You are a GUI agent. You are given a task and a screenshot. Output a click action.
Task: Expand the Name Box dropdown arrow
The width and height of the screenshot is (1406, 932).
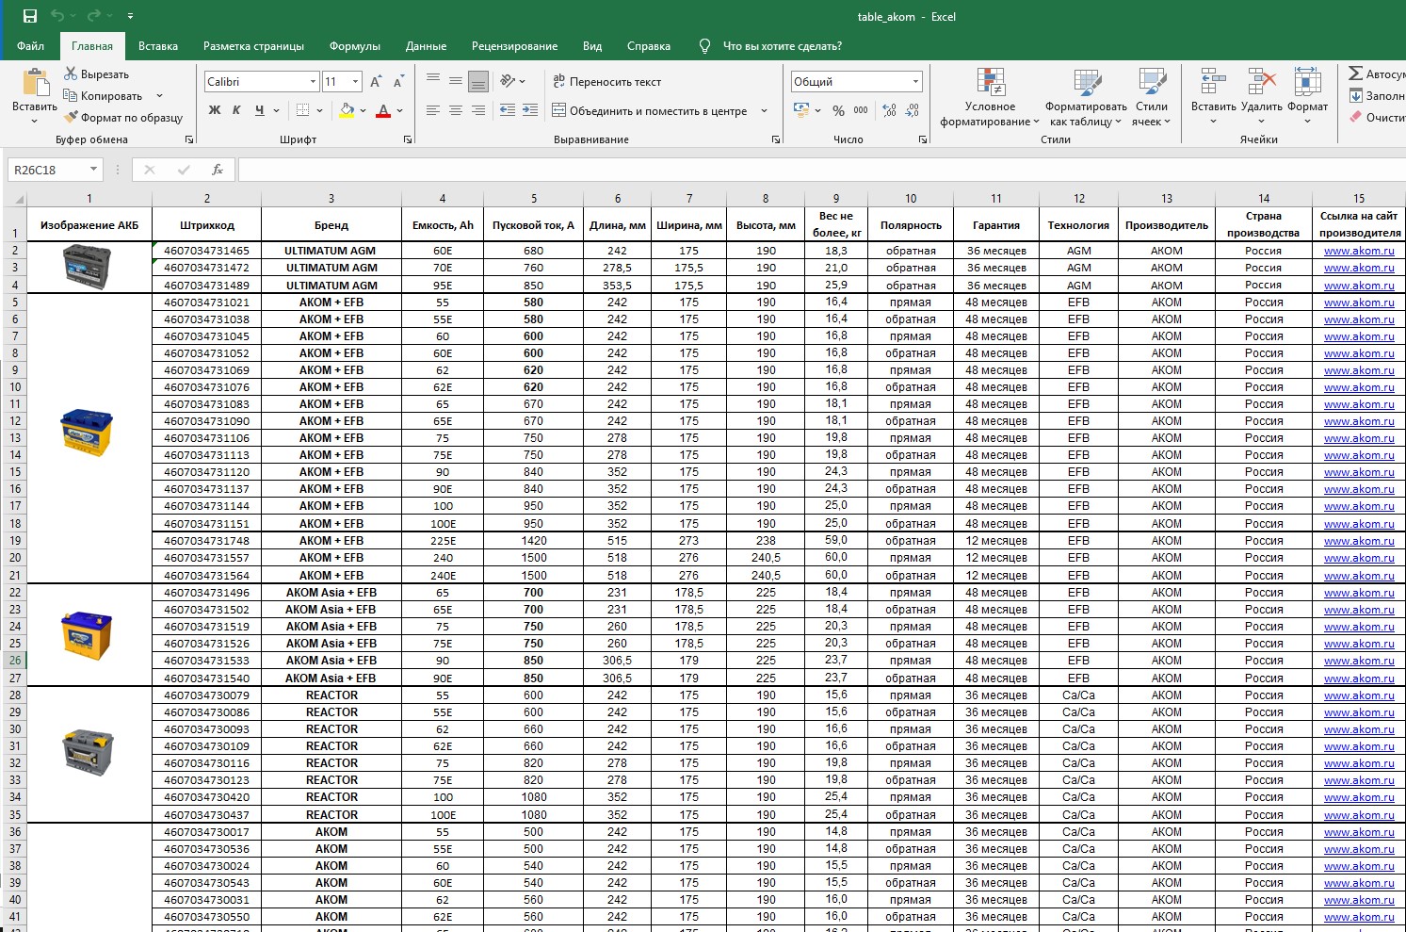tap(93, 170)
